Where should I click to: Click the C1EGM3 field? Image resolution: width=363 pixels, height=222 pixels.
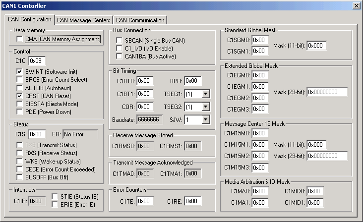(260, 109)
